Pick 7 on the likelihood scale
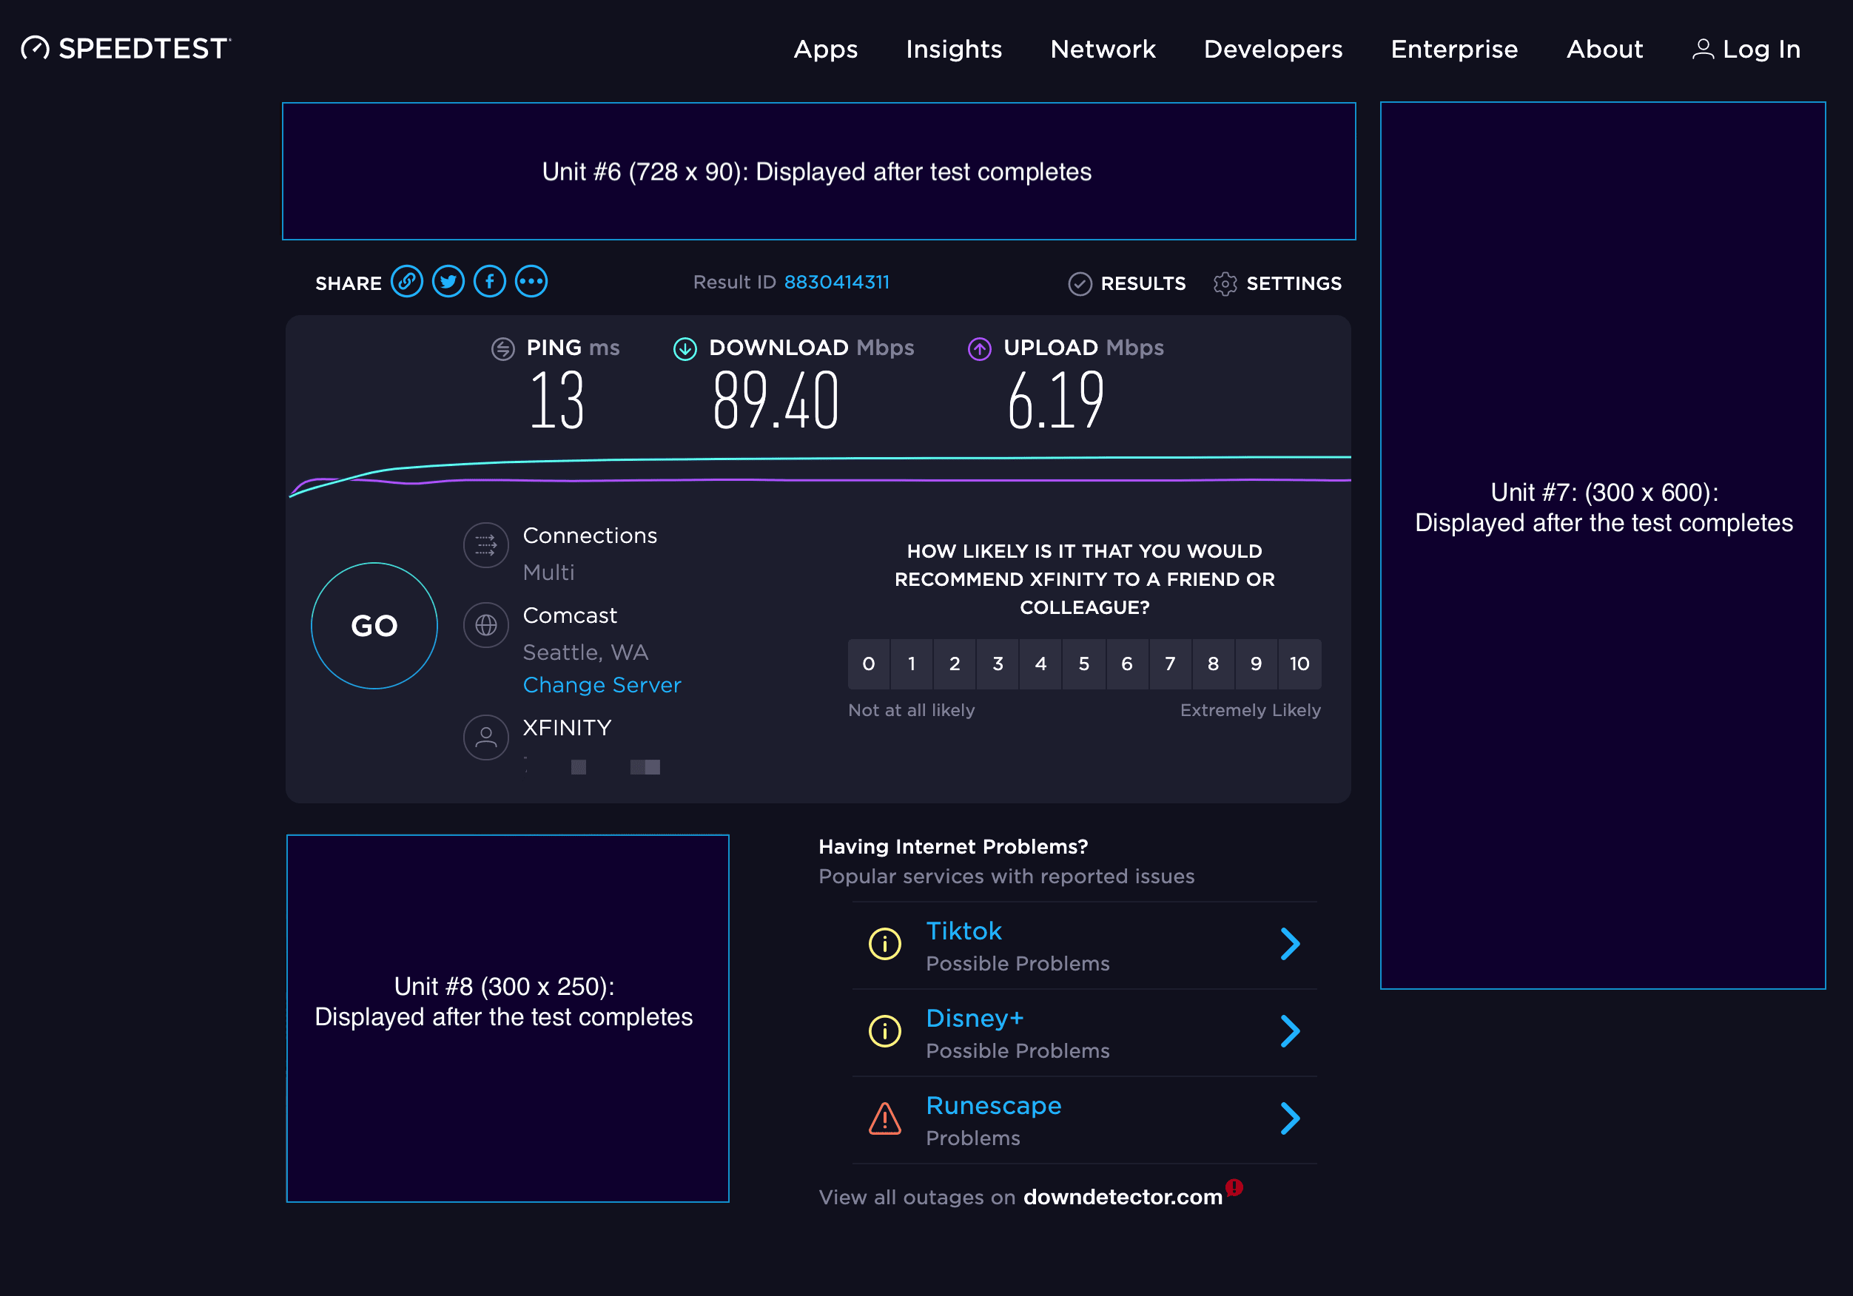Viewport: 1853px width, 1296px height. pos(1170,664)
